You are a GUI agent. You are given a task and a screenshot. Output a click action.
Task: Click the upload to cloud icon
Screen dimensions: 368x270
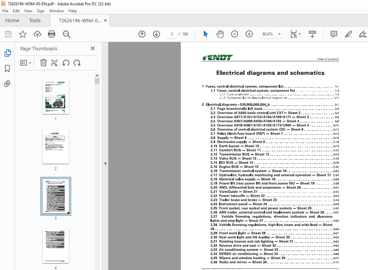[37, 34]
